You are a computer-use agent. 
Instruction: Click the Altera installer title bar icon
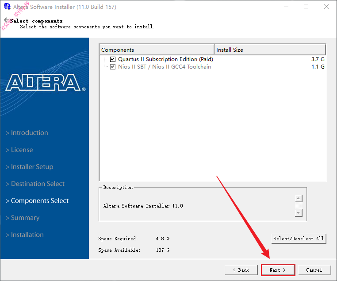(x=8, y=7)
